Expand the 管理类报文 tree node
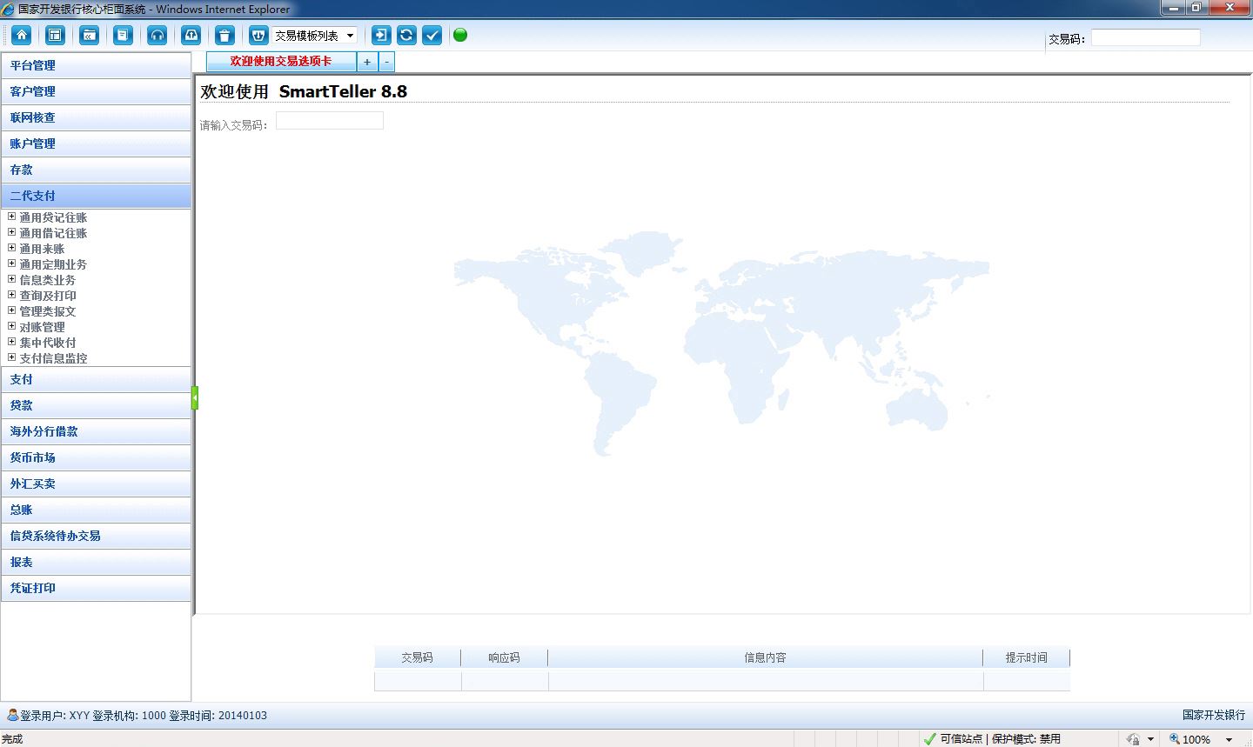Viewport: 1253px width, 747px height. (12, 311)
